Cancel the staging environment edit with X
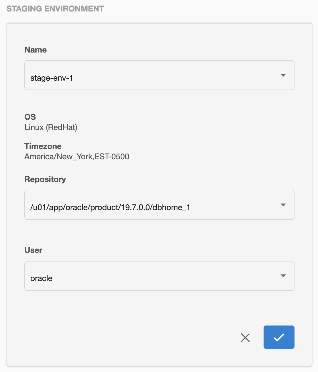The image size is (318, 372). pos(245,338)
